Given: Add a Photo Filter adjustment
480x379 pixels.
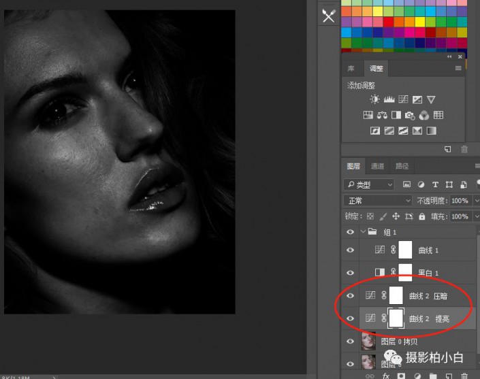Looking at the screenshot, I should pyautogui.click(x=410, y=116).
